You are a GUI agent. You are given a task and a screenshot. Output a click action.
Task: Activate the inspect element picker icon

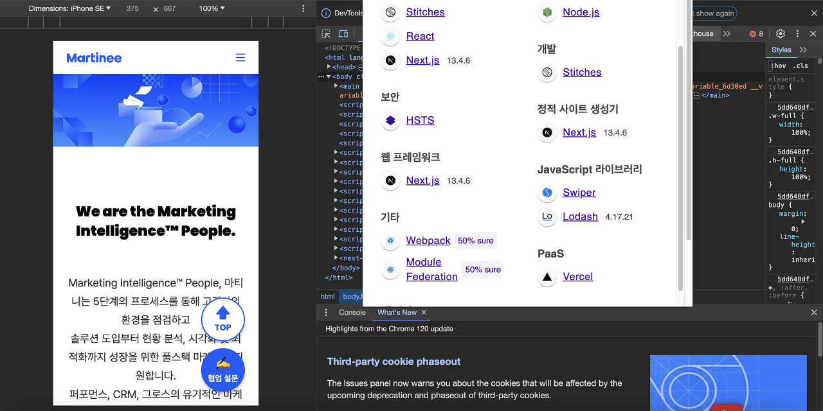click(327, 33)
